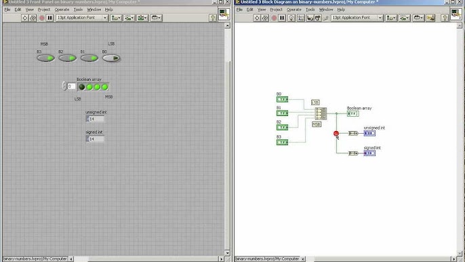This screenshot has height=262, width=465.
Task: Toggle the B3 boolean switch
Action: [45, 58]
